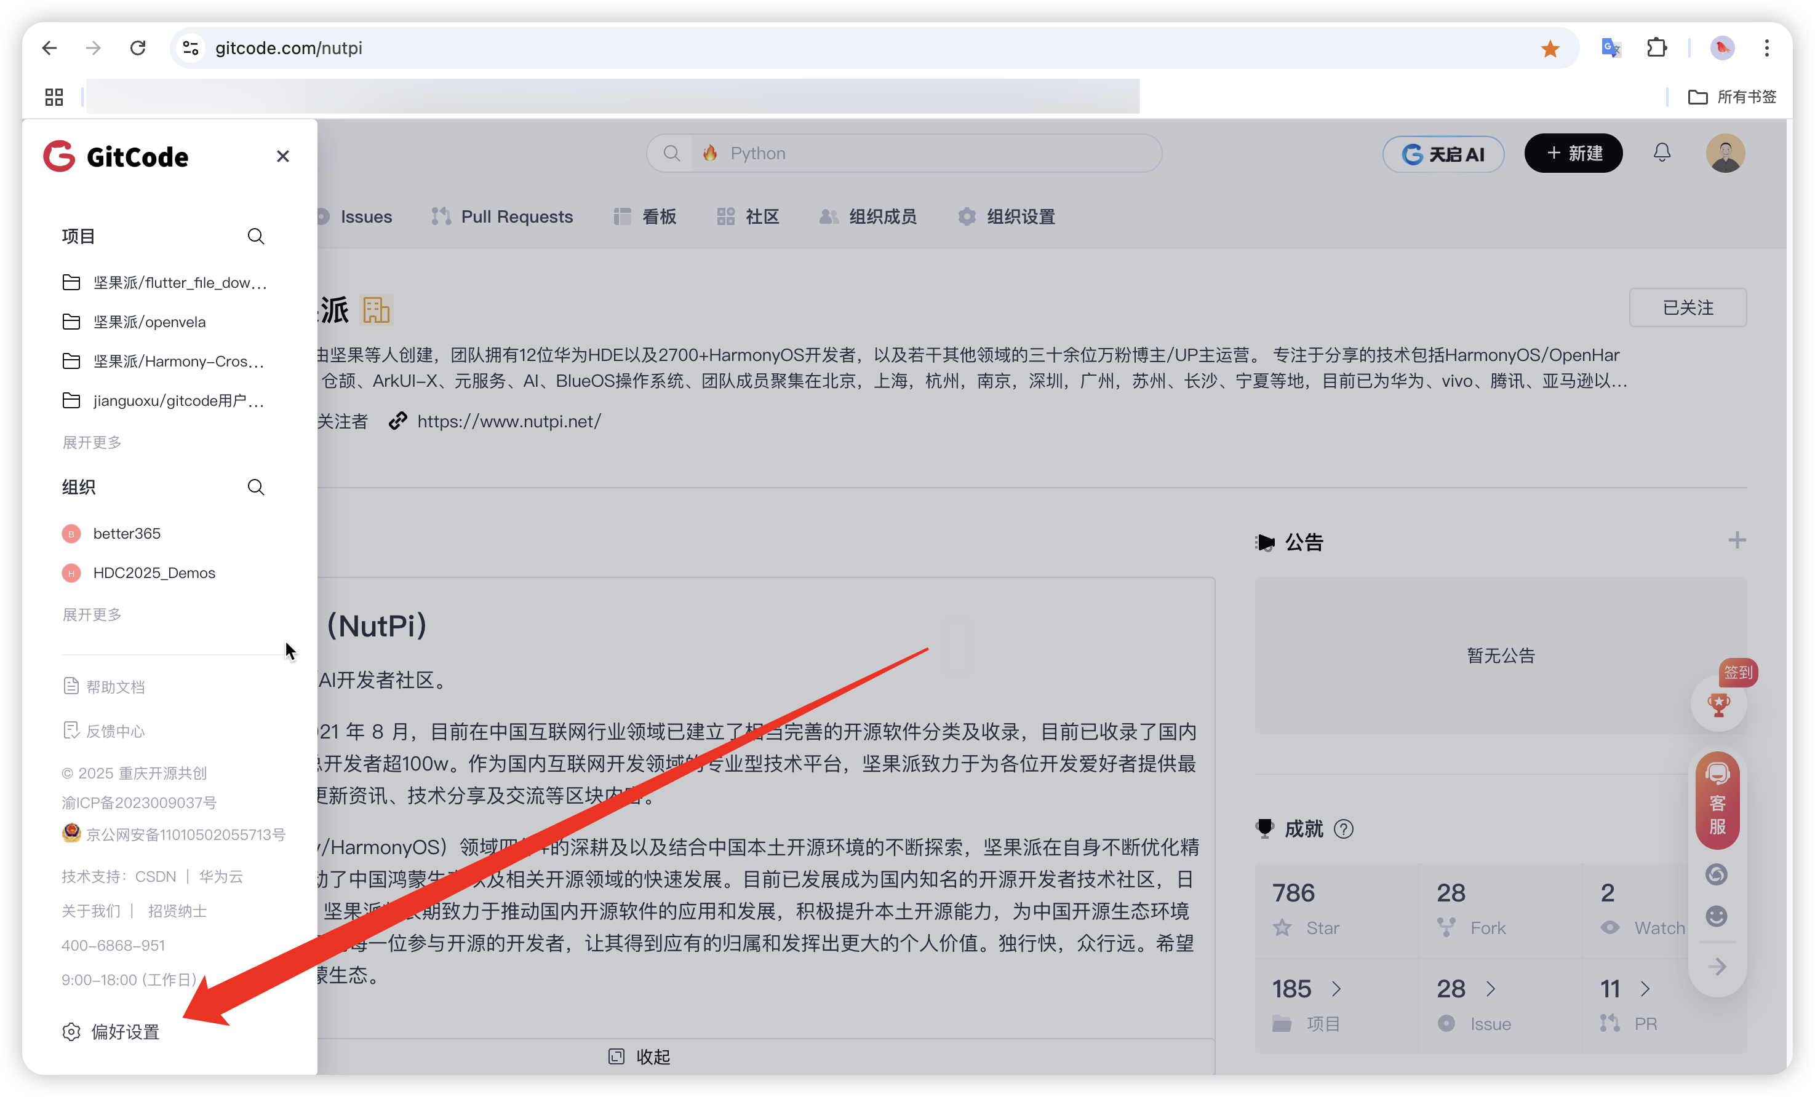The image size is (1815, 1097).
Task: Open the Chrome three-dot menu
Action: [1767, 48]
